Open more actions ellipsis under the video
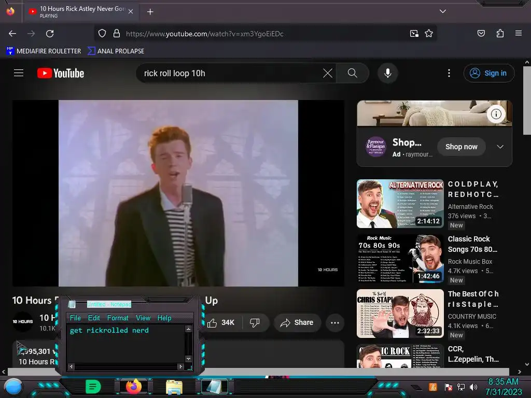 (335, 322)
